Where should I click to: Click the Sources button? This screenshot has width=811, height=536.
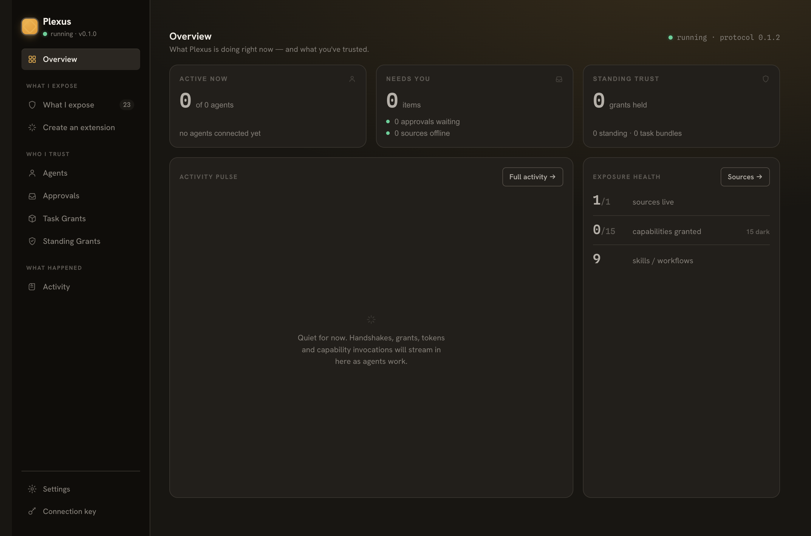[745, 177]
